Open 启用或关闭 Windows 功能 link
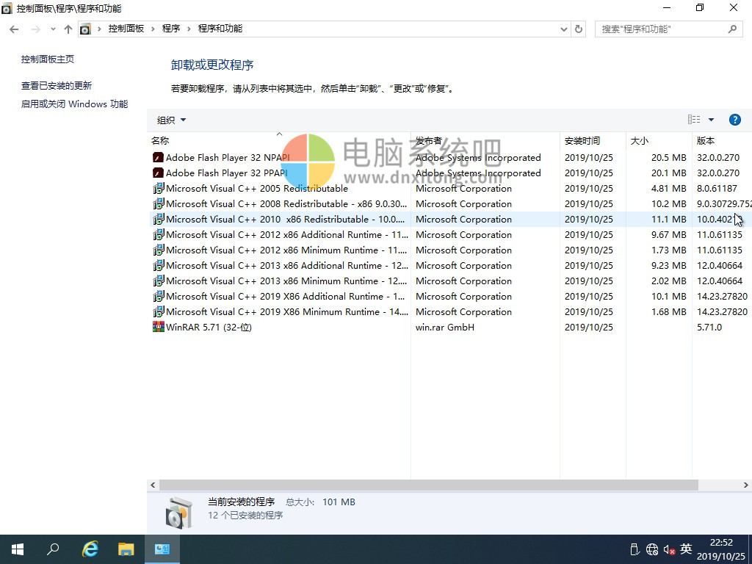This screenshot has width=752, height=564. point(74,104)
